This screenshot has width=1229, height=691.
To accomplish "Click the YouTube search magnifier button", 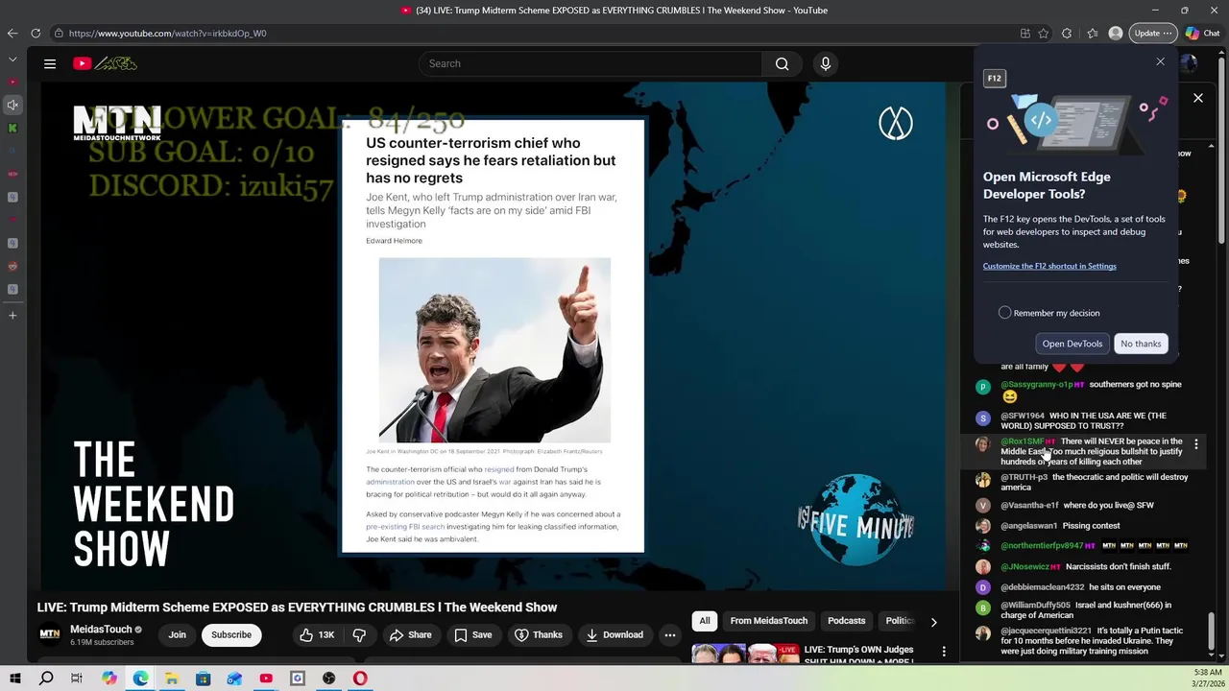I will pos(782,63).
